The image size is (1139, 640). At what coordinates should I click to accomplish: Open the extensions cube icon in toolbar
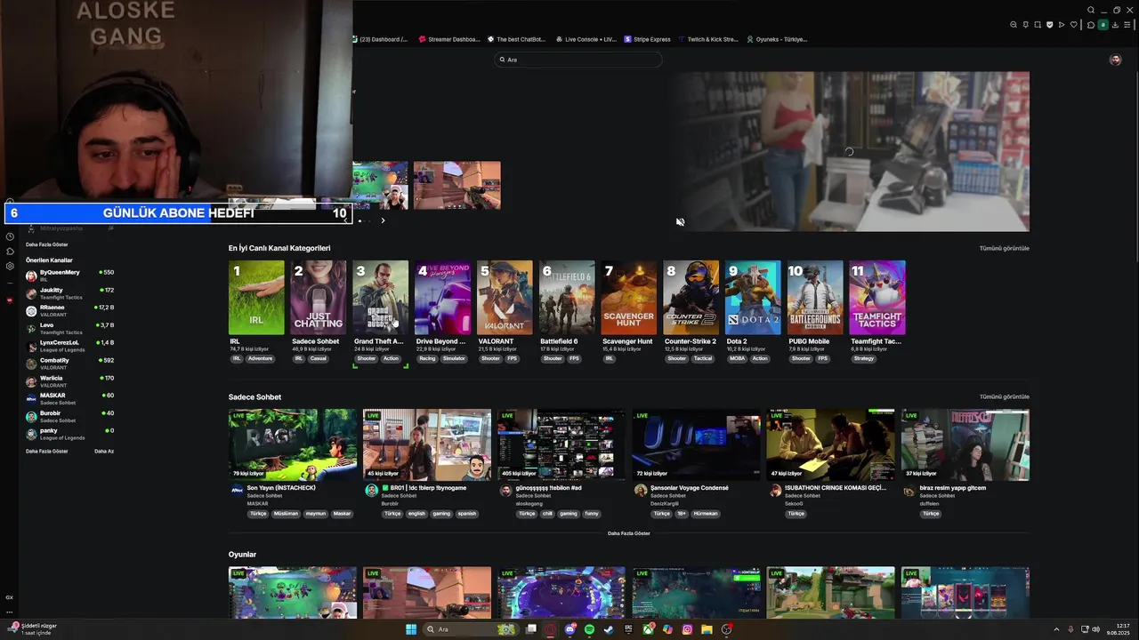click(x=1091, y=25)
